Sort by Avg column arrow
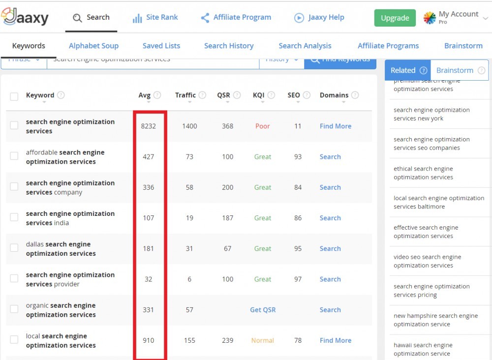The height and width of the screenshot is (360, 492). coord(149,102)
